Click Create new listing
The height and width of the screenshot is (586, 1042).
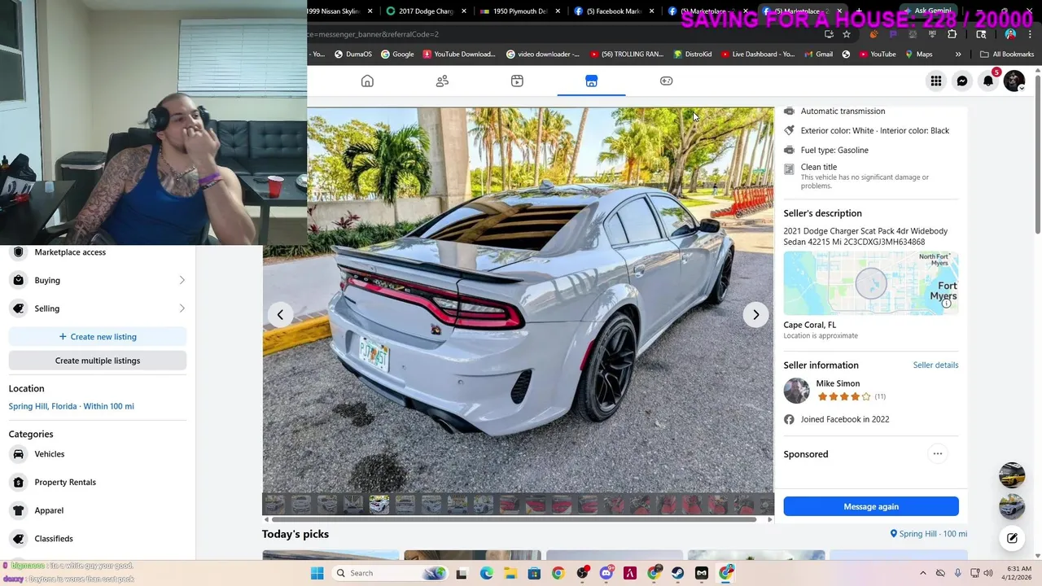click(x=98, y=336)
